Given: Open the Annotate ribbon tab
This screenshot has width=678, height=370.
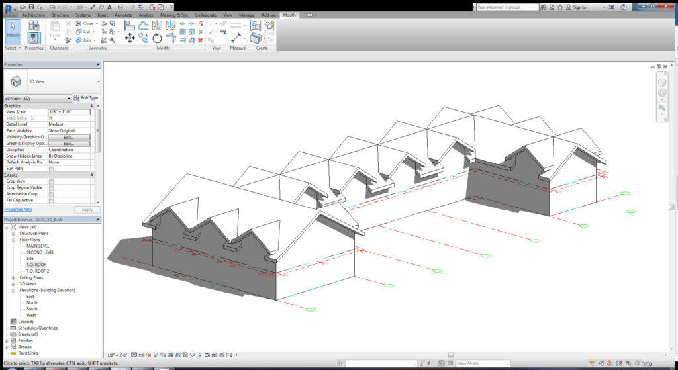Looking at the screenshot, I should coord(123,15).
